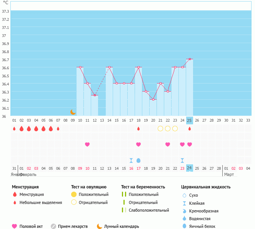Click the 'Слабоположительный' pregnancy test legend entry
The height and width of the screenshot is (229, 255).
pyautogui.click(x=149, y=210)
